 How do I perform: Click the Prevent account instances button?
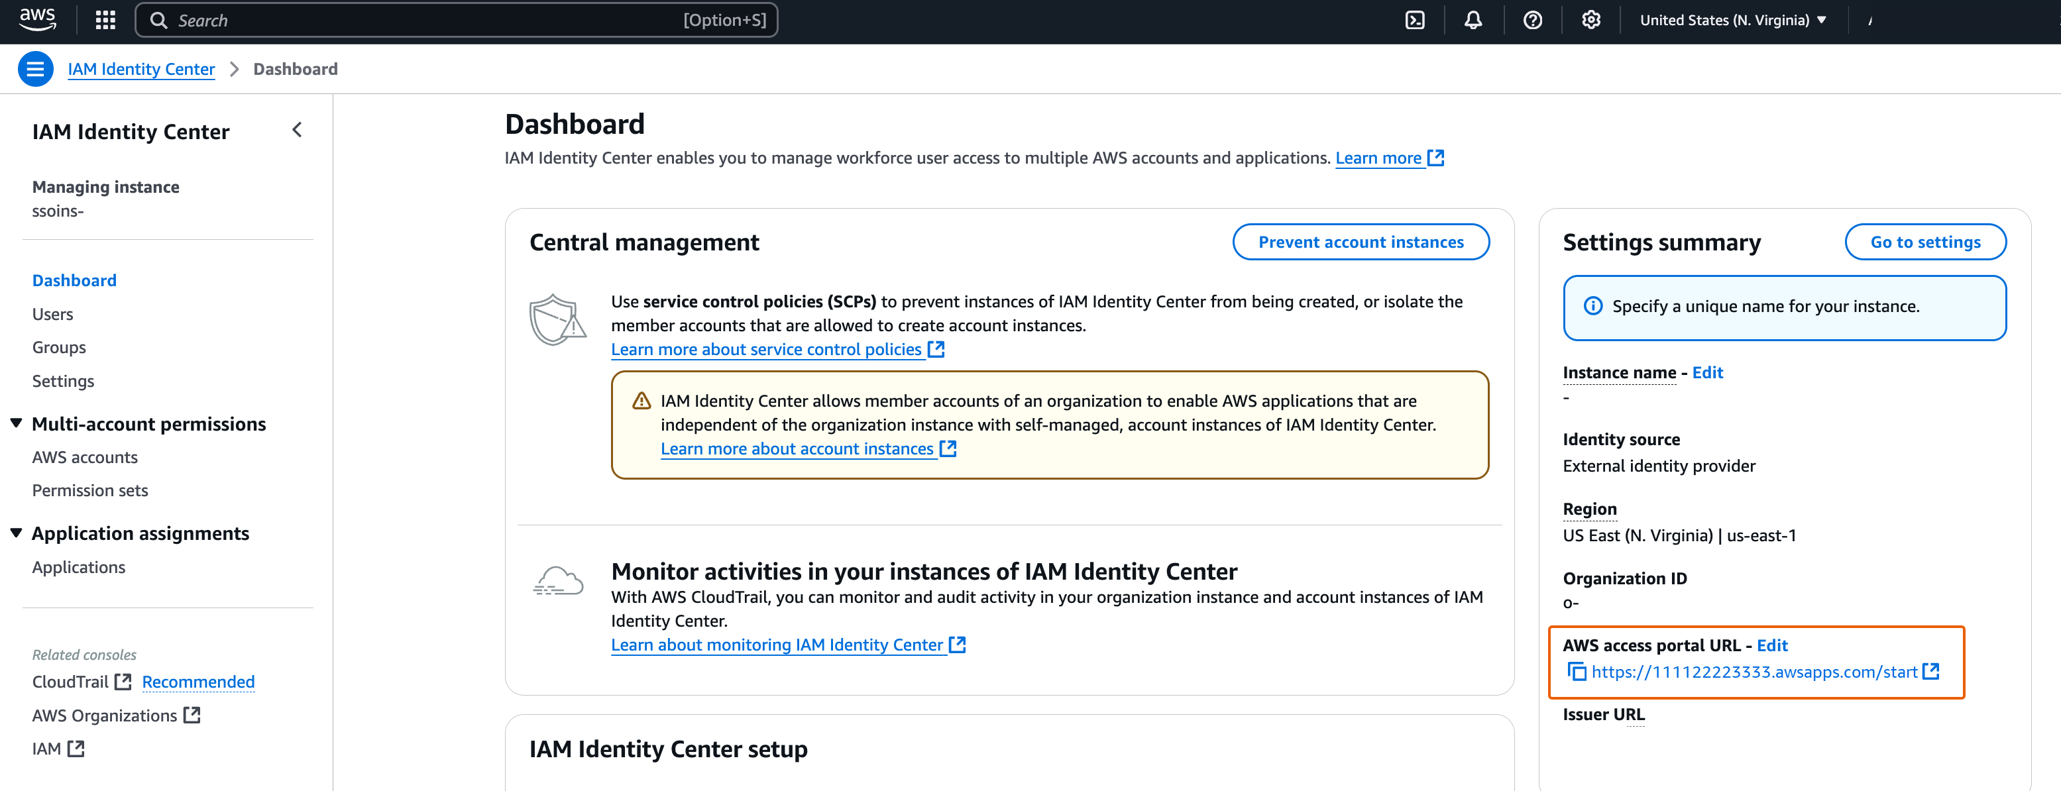[x=1360, y=242]
